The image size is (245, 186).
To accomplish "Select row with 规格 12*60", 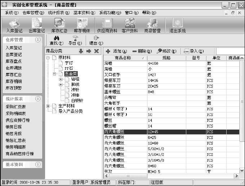I will pyautogui.click(x=171, y=143).
